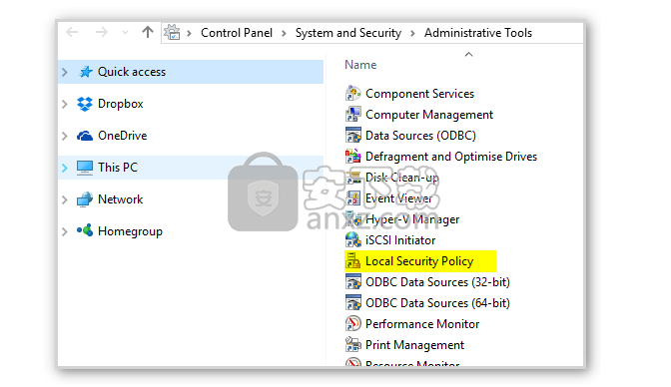Navigate to Control Panel breadcrumb
The height and width of the screenshot is (387, 671).
tap(237, 33)
